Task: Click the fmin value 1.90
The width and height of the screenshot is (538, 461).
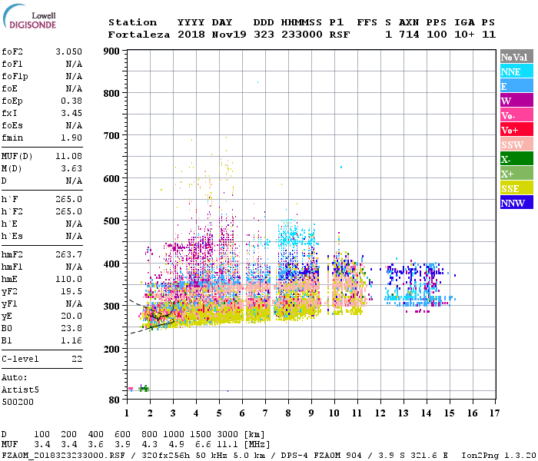Action: point(71,138)
